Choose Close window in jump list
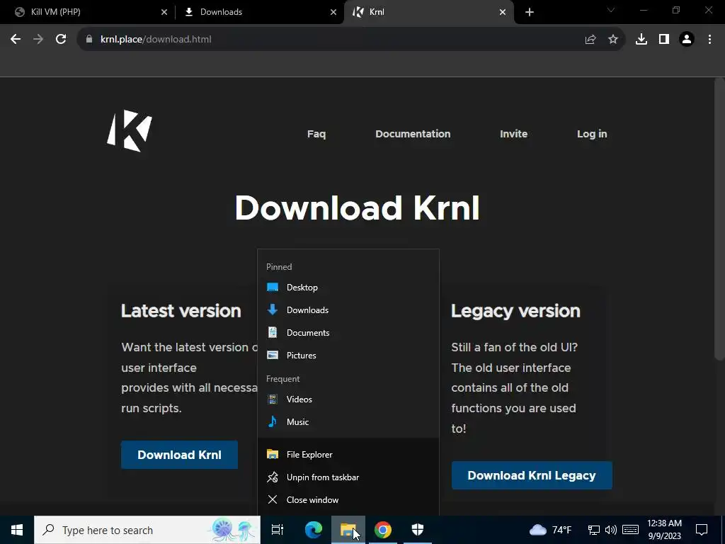 click(x=348, y=499)
